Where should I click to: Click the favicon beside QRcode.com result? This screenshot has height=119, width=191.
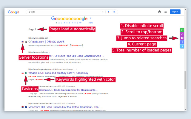[26, 42]
